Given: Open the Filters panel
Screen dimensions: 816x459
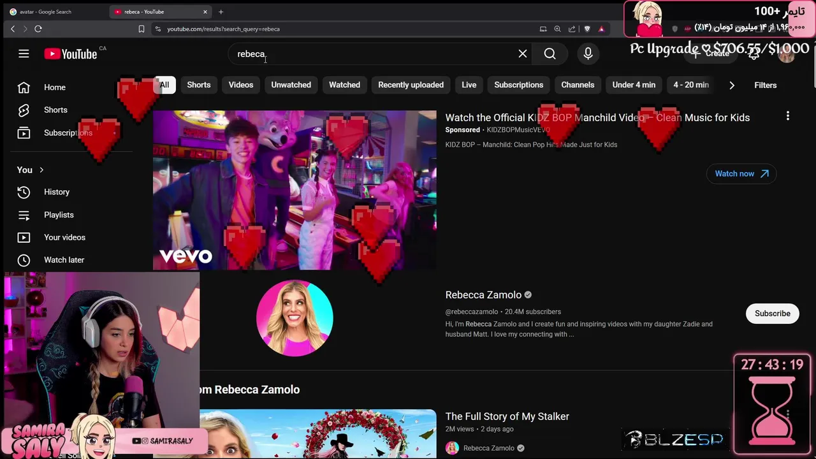Looking at the screenshot, I should tap(765, 85).
